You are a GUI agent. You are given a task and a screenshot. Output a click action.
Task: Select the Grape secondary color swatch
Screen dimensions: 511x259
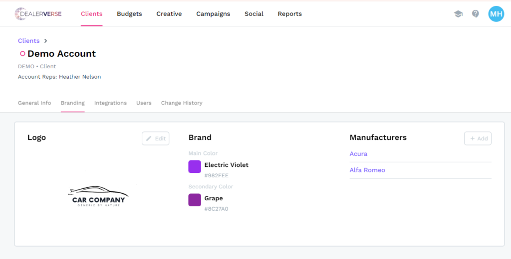tap(195, 200)
